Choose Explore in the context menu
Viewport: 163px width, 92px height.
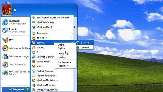pyautogui.click(x=61, y=48)
